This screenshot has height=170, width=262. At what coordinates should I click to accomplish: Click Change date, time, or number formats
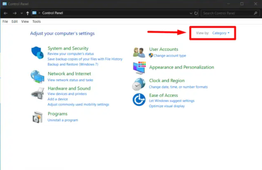coord(178,87)
